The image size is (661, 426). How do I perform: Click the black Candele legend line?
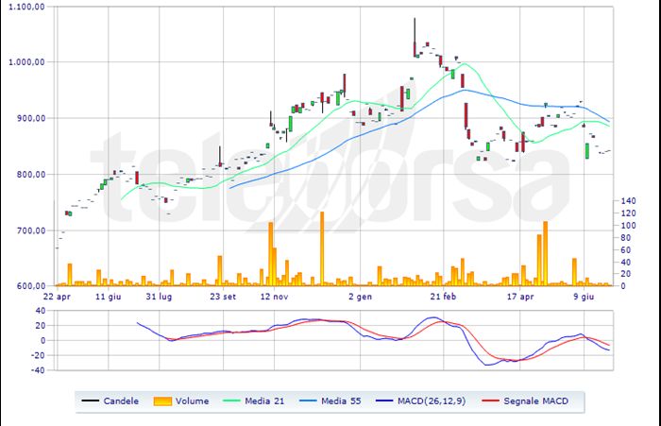pyautogui.click(x=91, y=400)
